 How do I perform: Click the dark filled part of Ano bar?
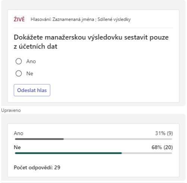pyautogui.click(x=39, y=139)
